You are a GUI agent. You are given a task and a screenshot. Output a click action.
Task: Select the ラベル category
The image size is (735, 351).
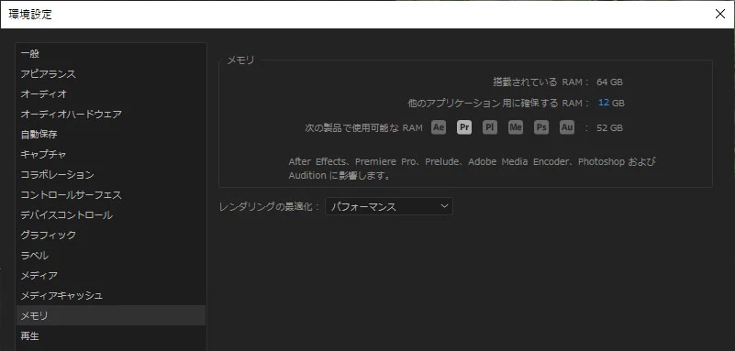click(x=111, y=255)
